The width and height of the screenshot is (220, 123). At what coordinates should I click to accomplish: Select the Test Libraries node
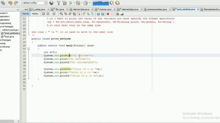(5, 47)
